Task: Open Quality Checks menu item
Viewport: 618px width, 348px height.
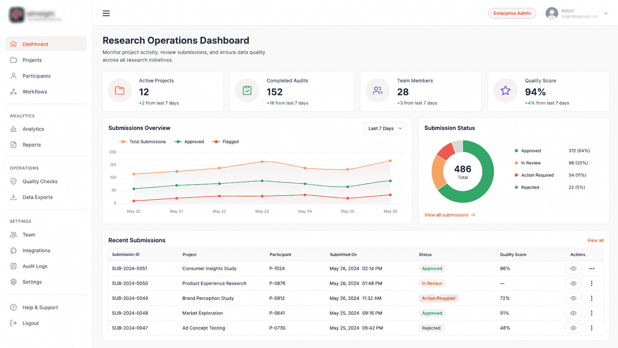Action: [46, 181]
